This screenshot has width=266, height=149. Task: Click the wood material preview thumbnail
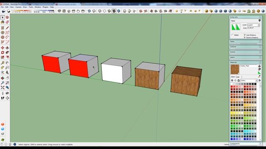(235, 70)
